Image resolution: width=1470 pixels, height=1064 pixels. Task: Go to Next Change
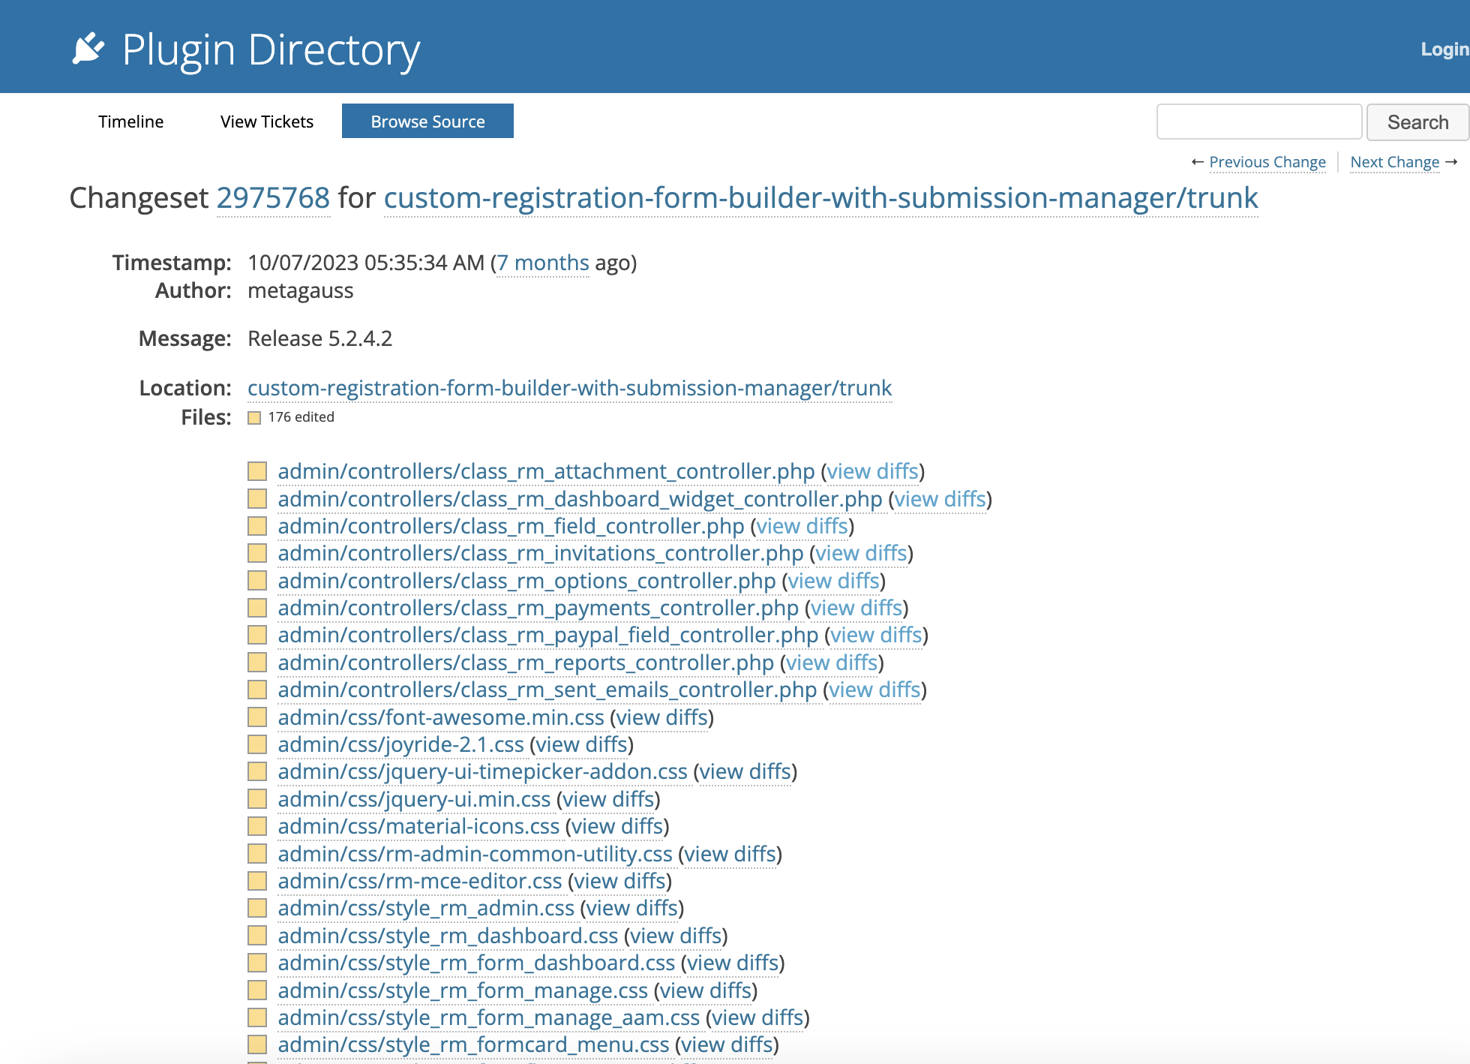tap(1395, 162)
